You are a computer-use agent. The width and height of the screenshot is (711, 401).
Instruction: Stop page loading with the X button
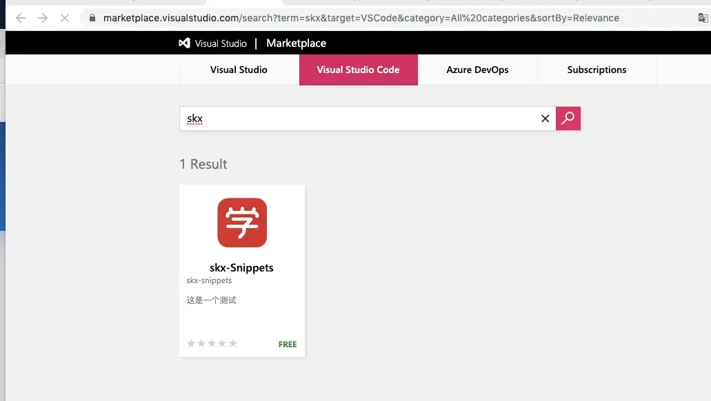point(65,18)
